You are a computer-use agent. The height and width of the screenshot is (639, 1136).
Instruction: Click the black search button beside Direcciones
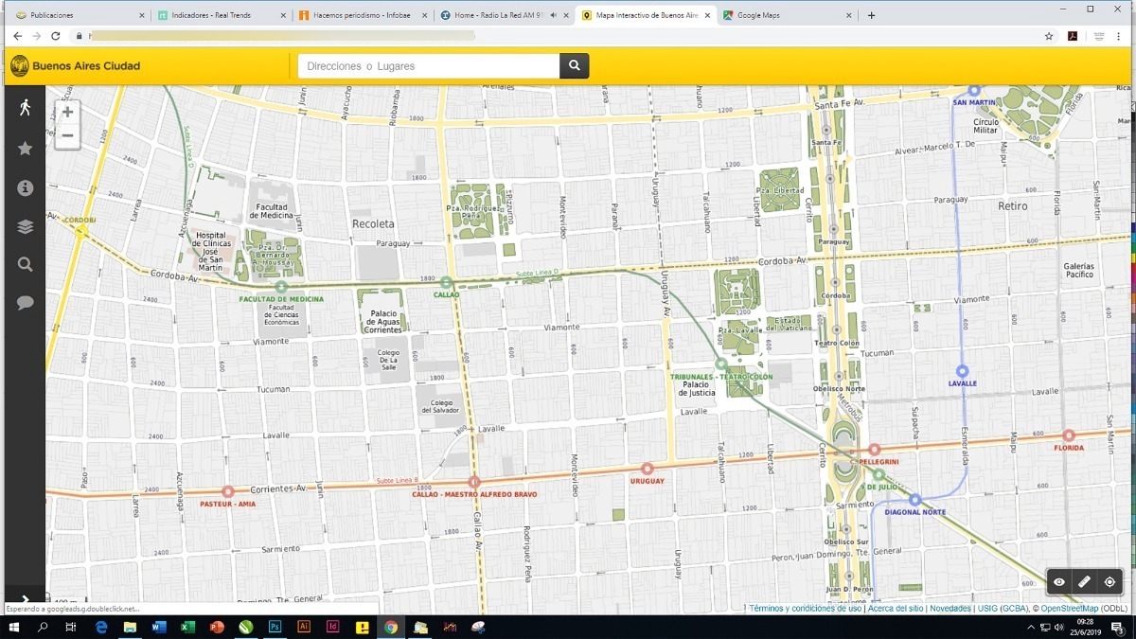click(x=574, y=66)
